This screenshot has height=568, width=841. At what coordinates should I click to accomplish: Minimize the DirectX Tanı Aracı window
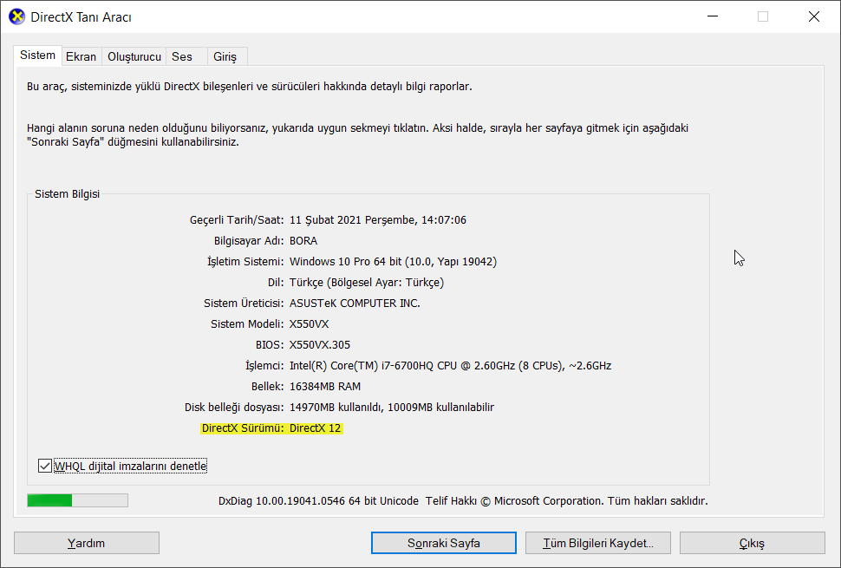713,16
